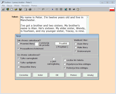Choose Drukowanymi letter size
This screenshot has height=94, width=116.
pyautogui.click(x=76, y=51)
